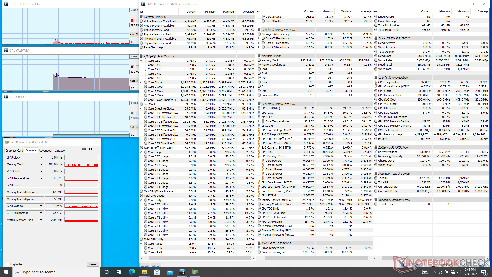Collapse the Core VIDs group
492x277 pixels.
[141, 61]
